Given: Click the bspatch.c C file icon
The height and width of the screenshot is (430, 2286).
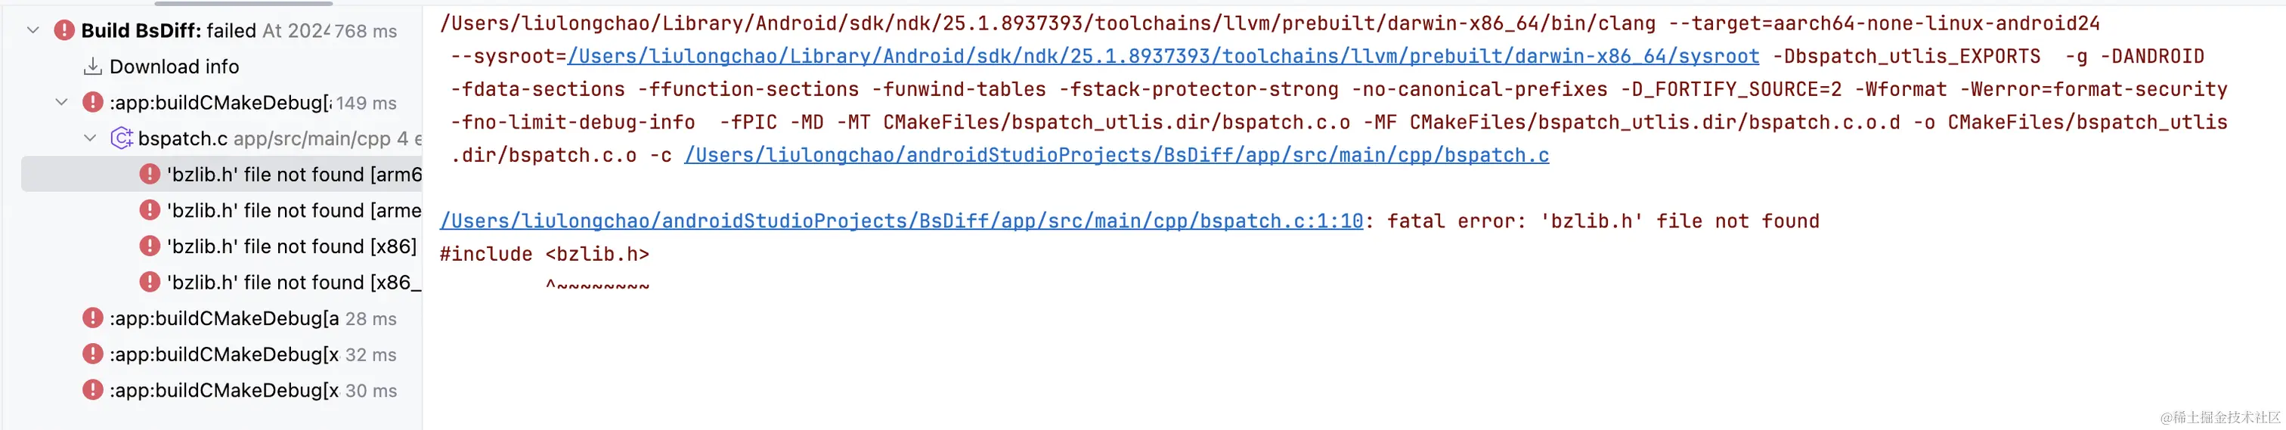Looking at the screenshot, I should pos(122,138).
